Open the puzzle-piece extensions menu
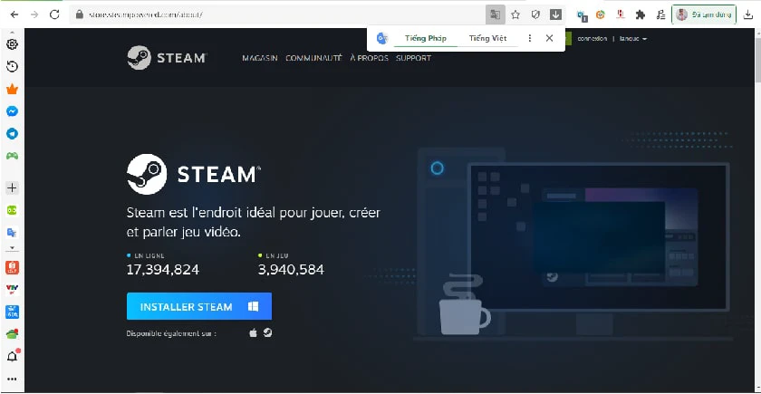The height and width of the screenshot is (394, 761). pos(641,14)
